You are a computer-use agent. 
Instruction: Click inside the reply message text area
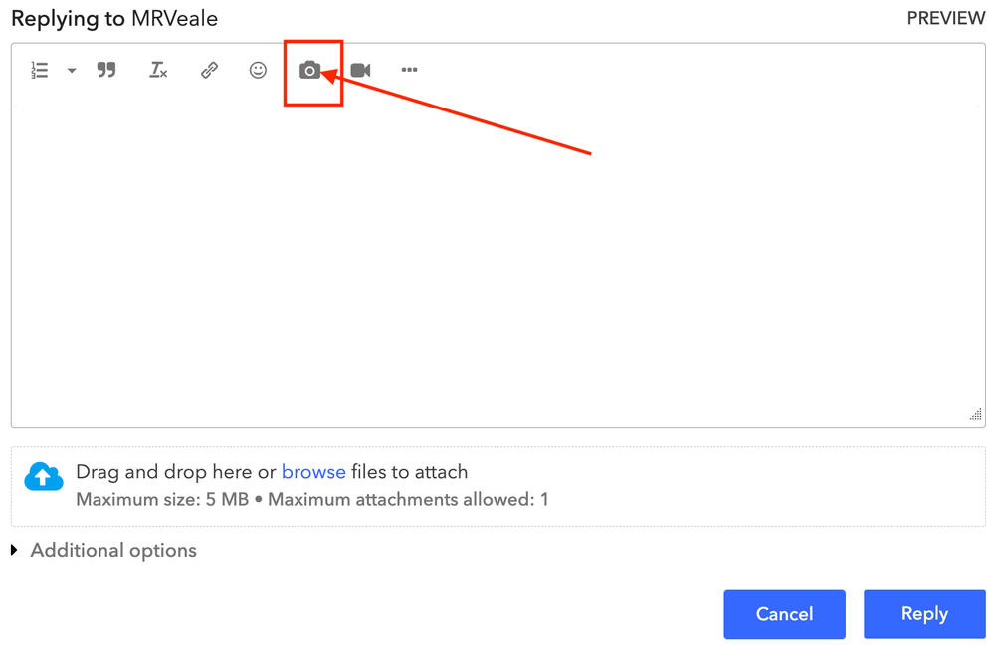click(x=497, y=259)
